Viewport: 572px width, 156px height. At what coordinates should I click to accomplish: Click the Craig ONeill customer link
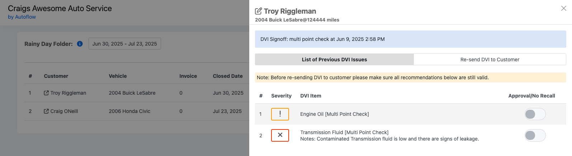64,111
